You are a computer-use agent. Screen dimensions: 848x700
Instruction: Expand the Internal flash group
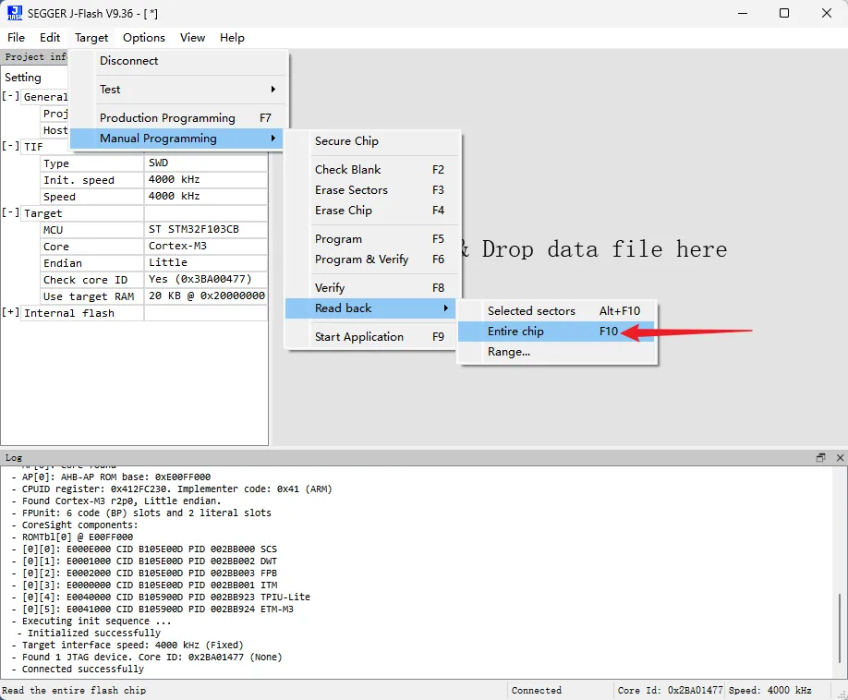click(x=10, y=312)
